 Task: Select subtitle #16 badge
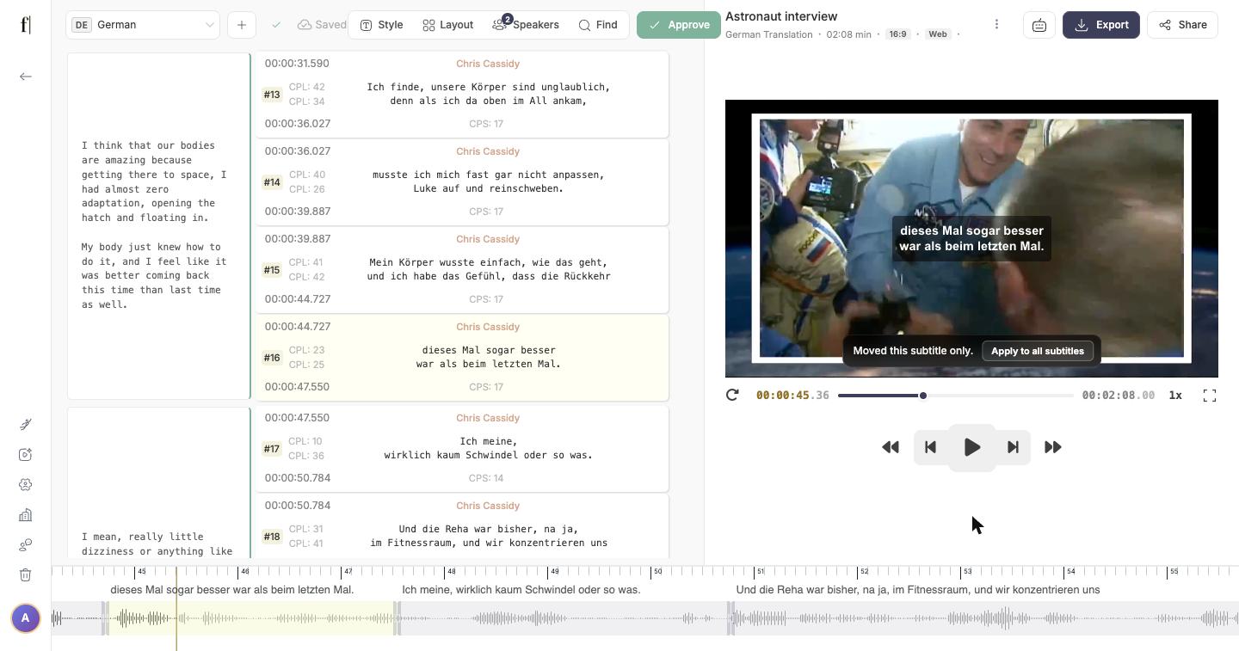coord(272,358)
